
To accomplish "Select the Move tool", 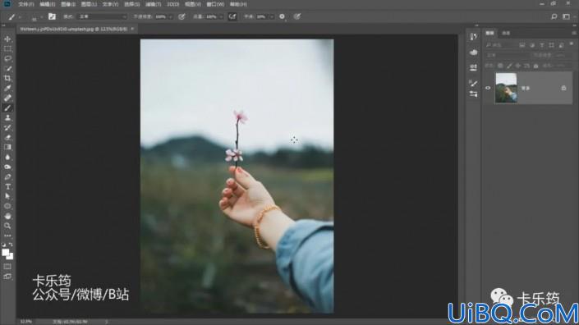I will point(7,39).
